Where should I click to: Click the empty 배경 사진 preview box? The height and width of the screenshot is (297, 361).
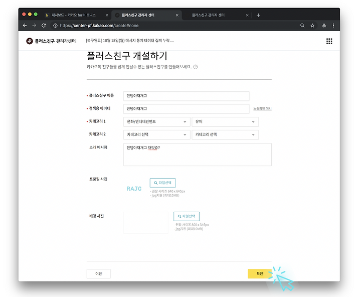point(146,223)
